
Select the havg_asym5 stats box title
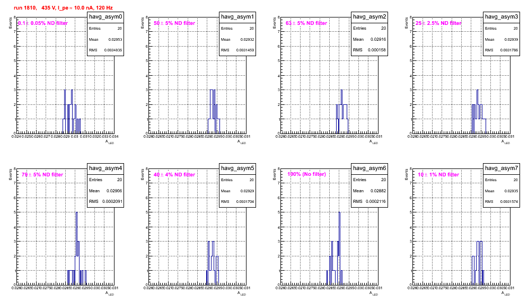(x=237, y=168)
